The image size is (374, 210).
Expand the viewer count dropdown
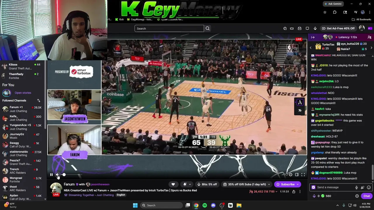263,192
